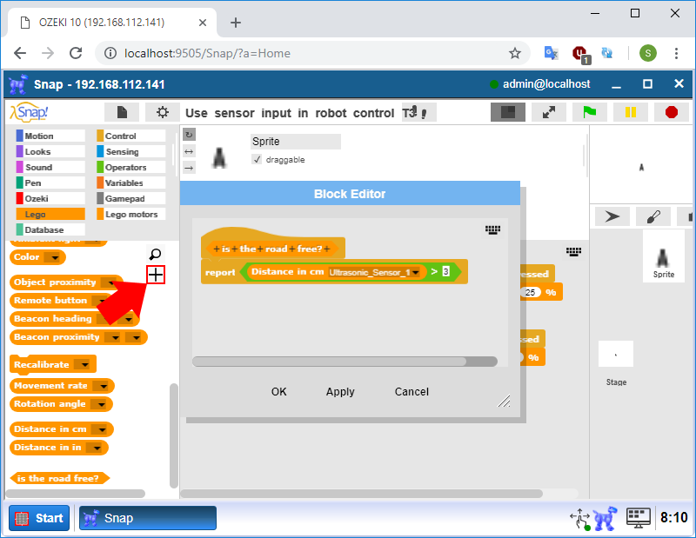Open the Start menu on the taskbar
Image resolution: width=696 pixels, height=538 pixels.
point(39,518)
